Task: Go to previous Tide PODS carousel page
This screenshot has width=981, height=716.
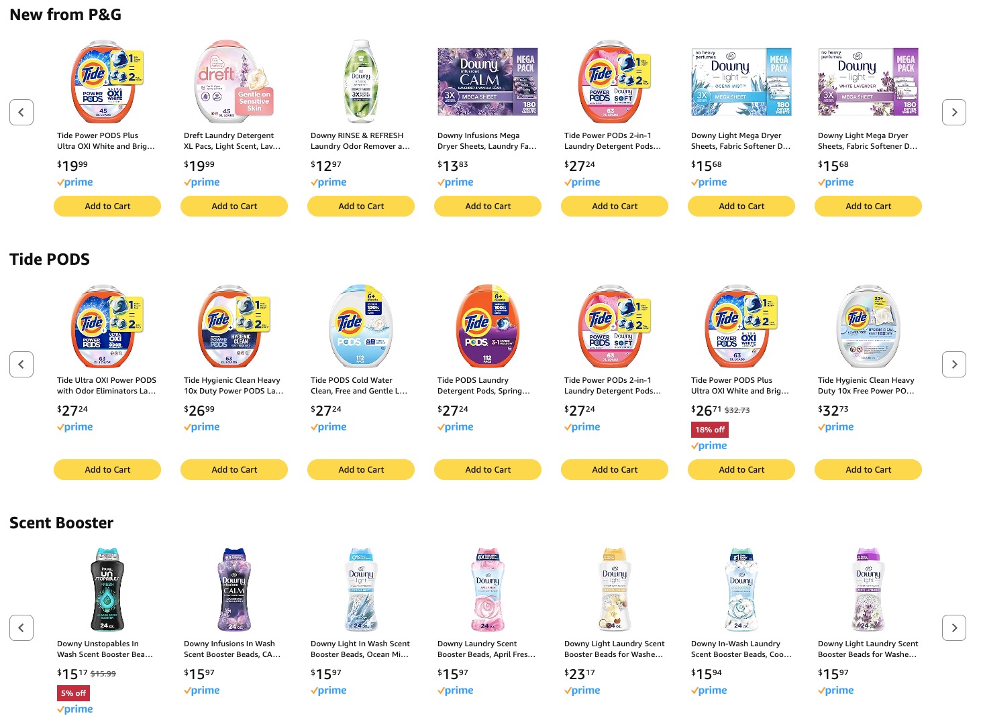Action: click(x=21, y=365)
